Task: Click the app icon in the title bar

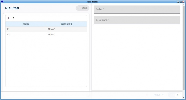Action: tap(2, 2)
